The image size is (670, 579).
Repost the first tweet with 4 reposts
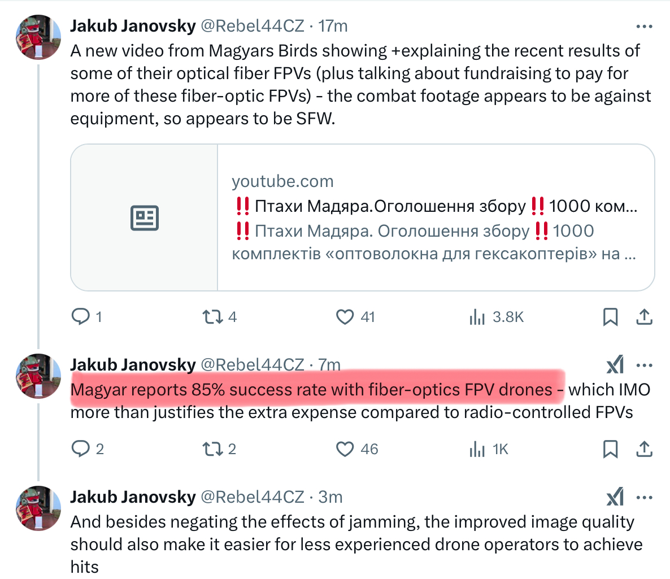212,317
